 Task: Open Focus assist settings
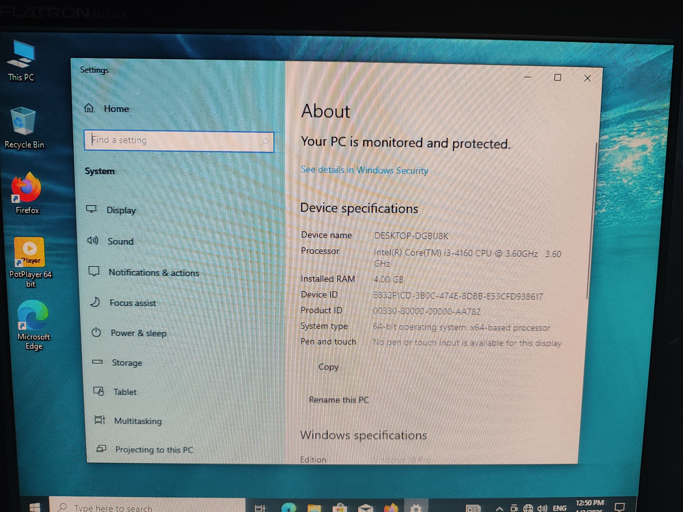[132, 303]
